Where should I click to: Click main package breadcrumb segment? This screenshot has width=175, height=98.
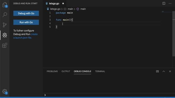70,9
